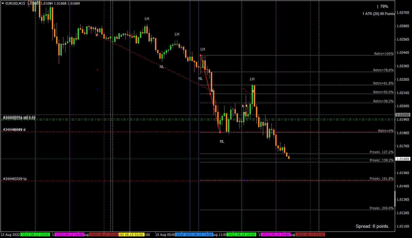The width and height of the screenshot is (412, 238).
Task: Select the red 2022.08.12 23:00 time marker
Action: pyautogui.click(x=104, y=235)
